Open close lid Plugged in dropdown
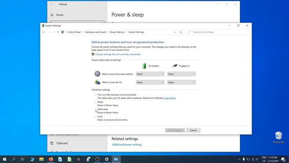 click(182, 82)
